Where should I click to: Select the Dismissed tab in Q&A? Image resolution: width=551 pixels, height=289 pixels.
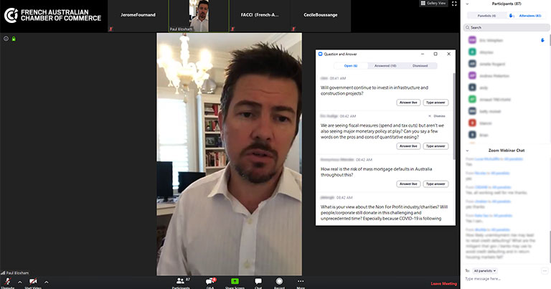(x=420, y=65)
